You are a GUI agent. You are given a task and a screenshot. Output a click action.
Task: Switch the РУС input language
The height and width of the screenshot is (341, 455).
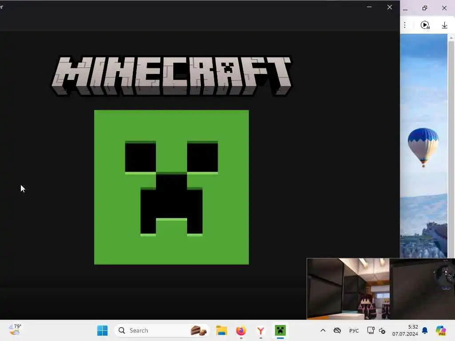[x=354, y=330]
